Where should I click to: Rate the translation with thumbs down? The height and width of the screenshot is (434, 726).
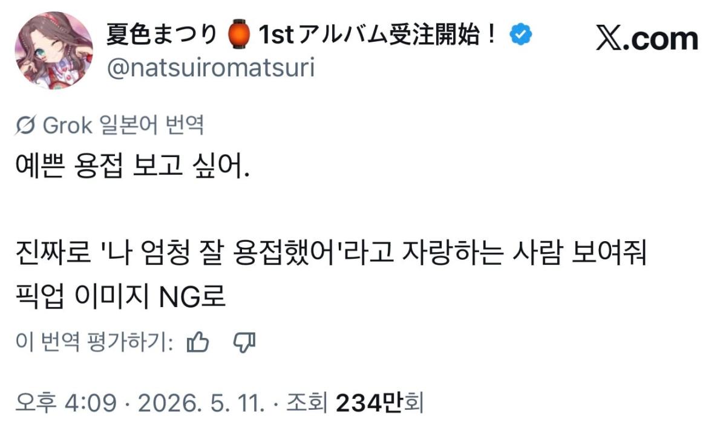click(x=244, y=343)
